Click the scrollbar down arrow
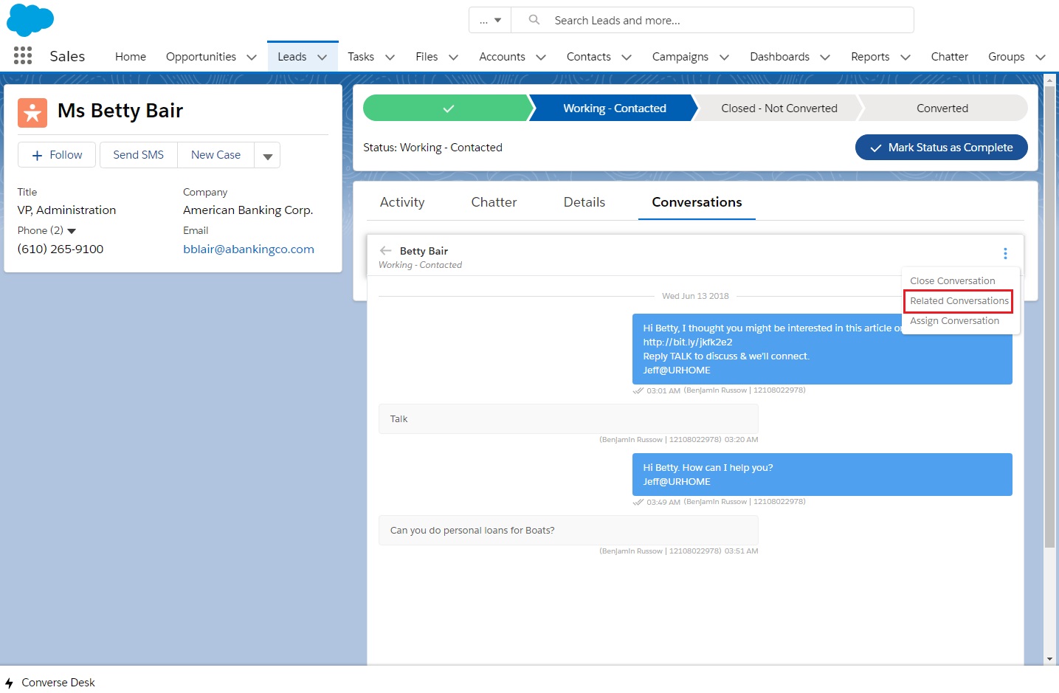Screen dimensions: 1059x693 point(1049,659)
